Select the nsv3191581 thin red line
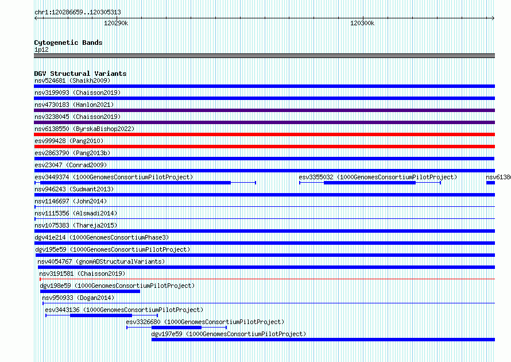The height and width of the screenshot is (362, 511). (267, 279)
